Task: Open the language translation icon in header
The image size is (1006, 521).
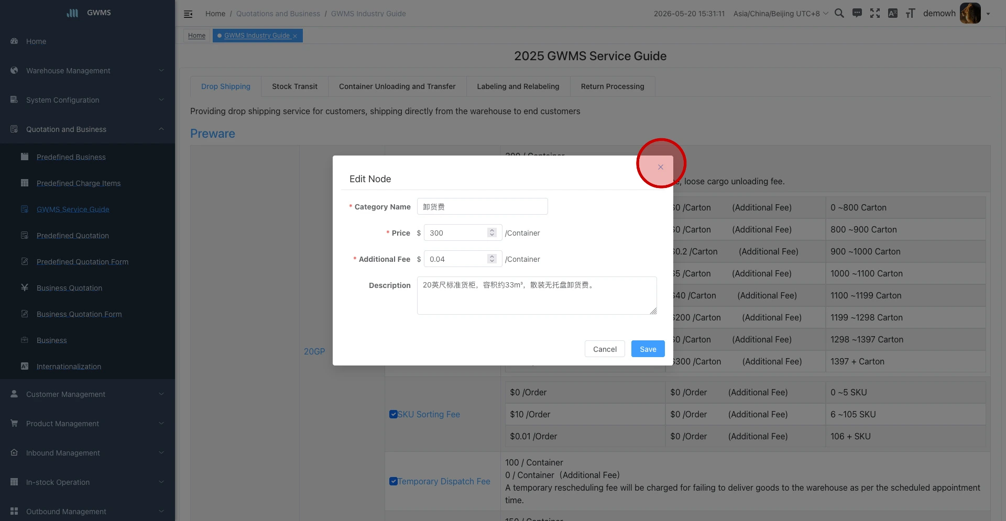Action: pyautogui.click(x=893, y=13)
